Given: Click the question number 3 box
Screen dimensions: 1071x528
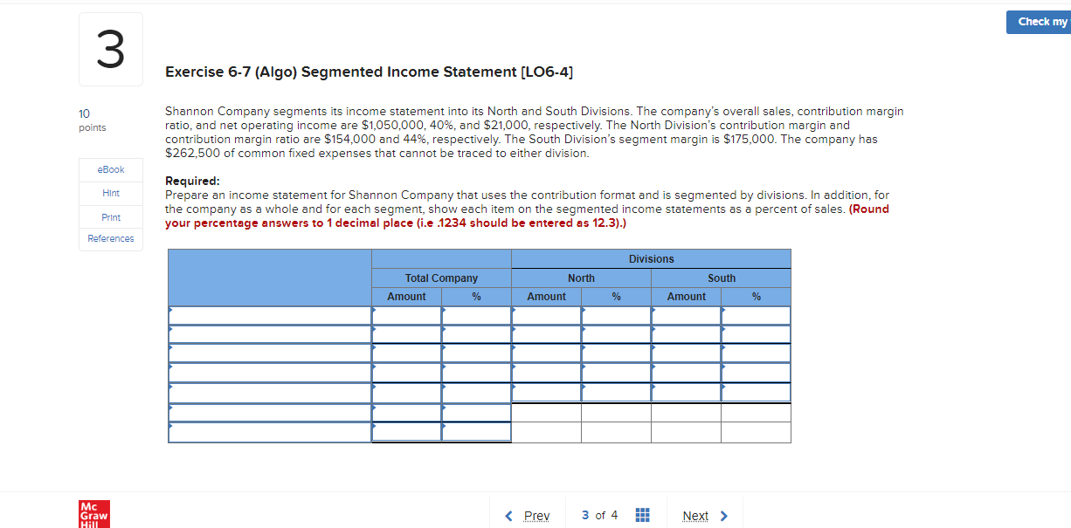Looking at the screenshot, I should tap(110, 48).
